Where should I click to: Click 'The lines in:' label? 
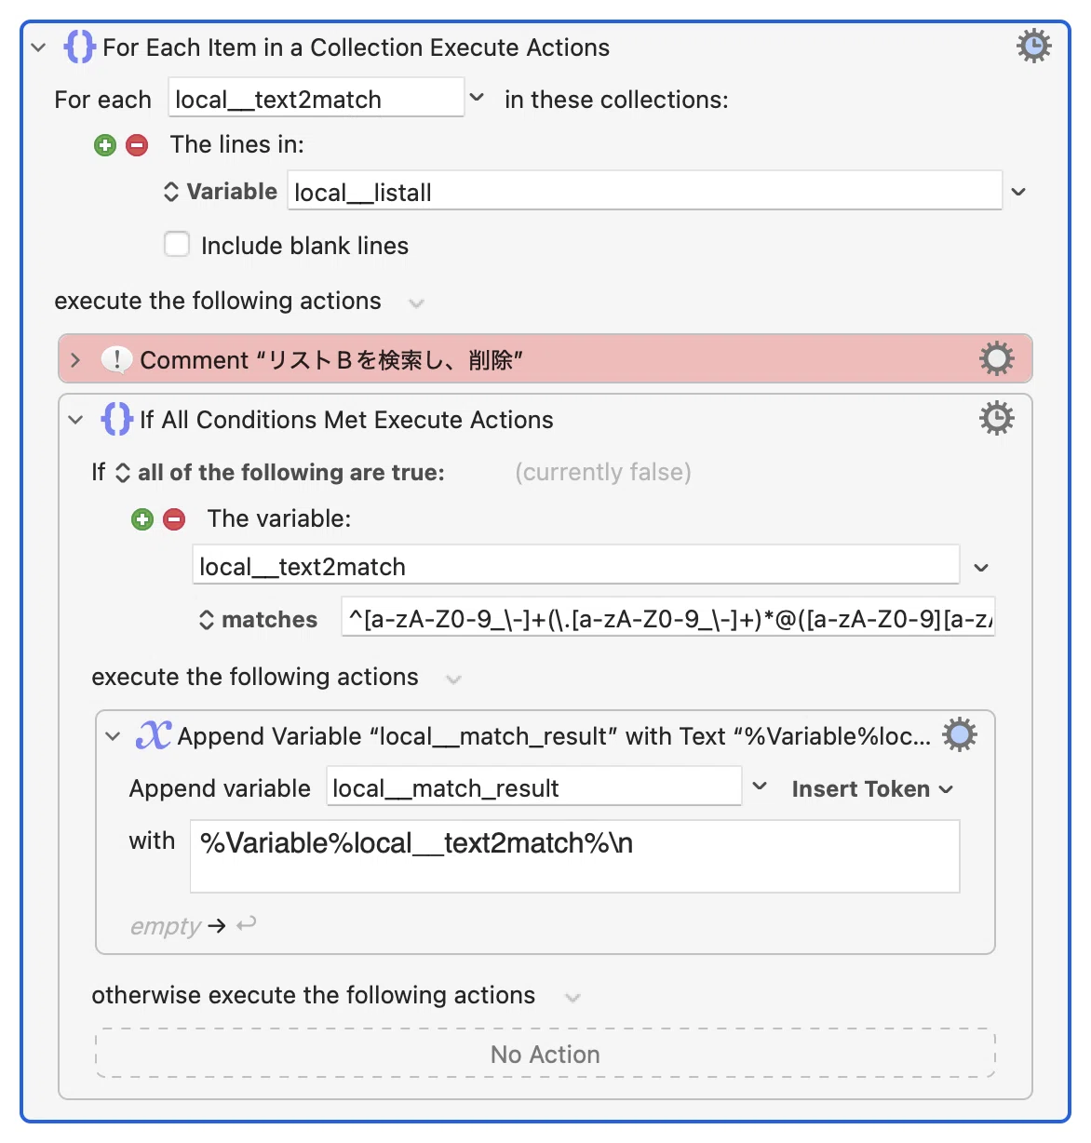point(237,144)
